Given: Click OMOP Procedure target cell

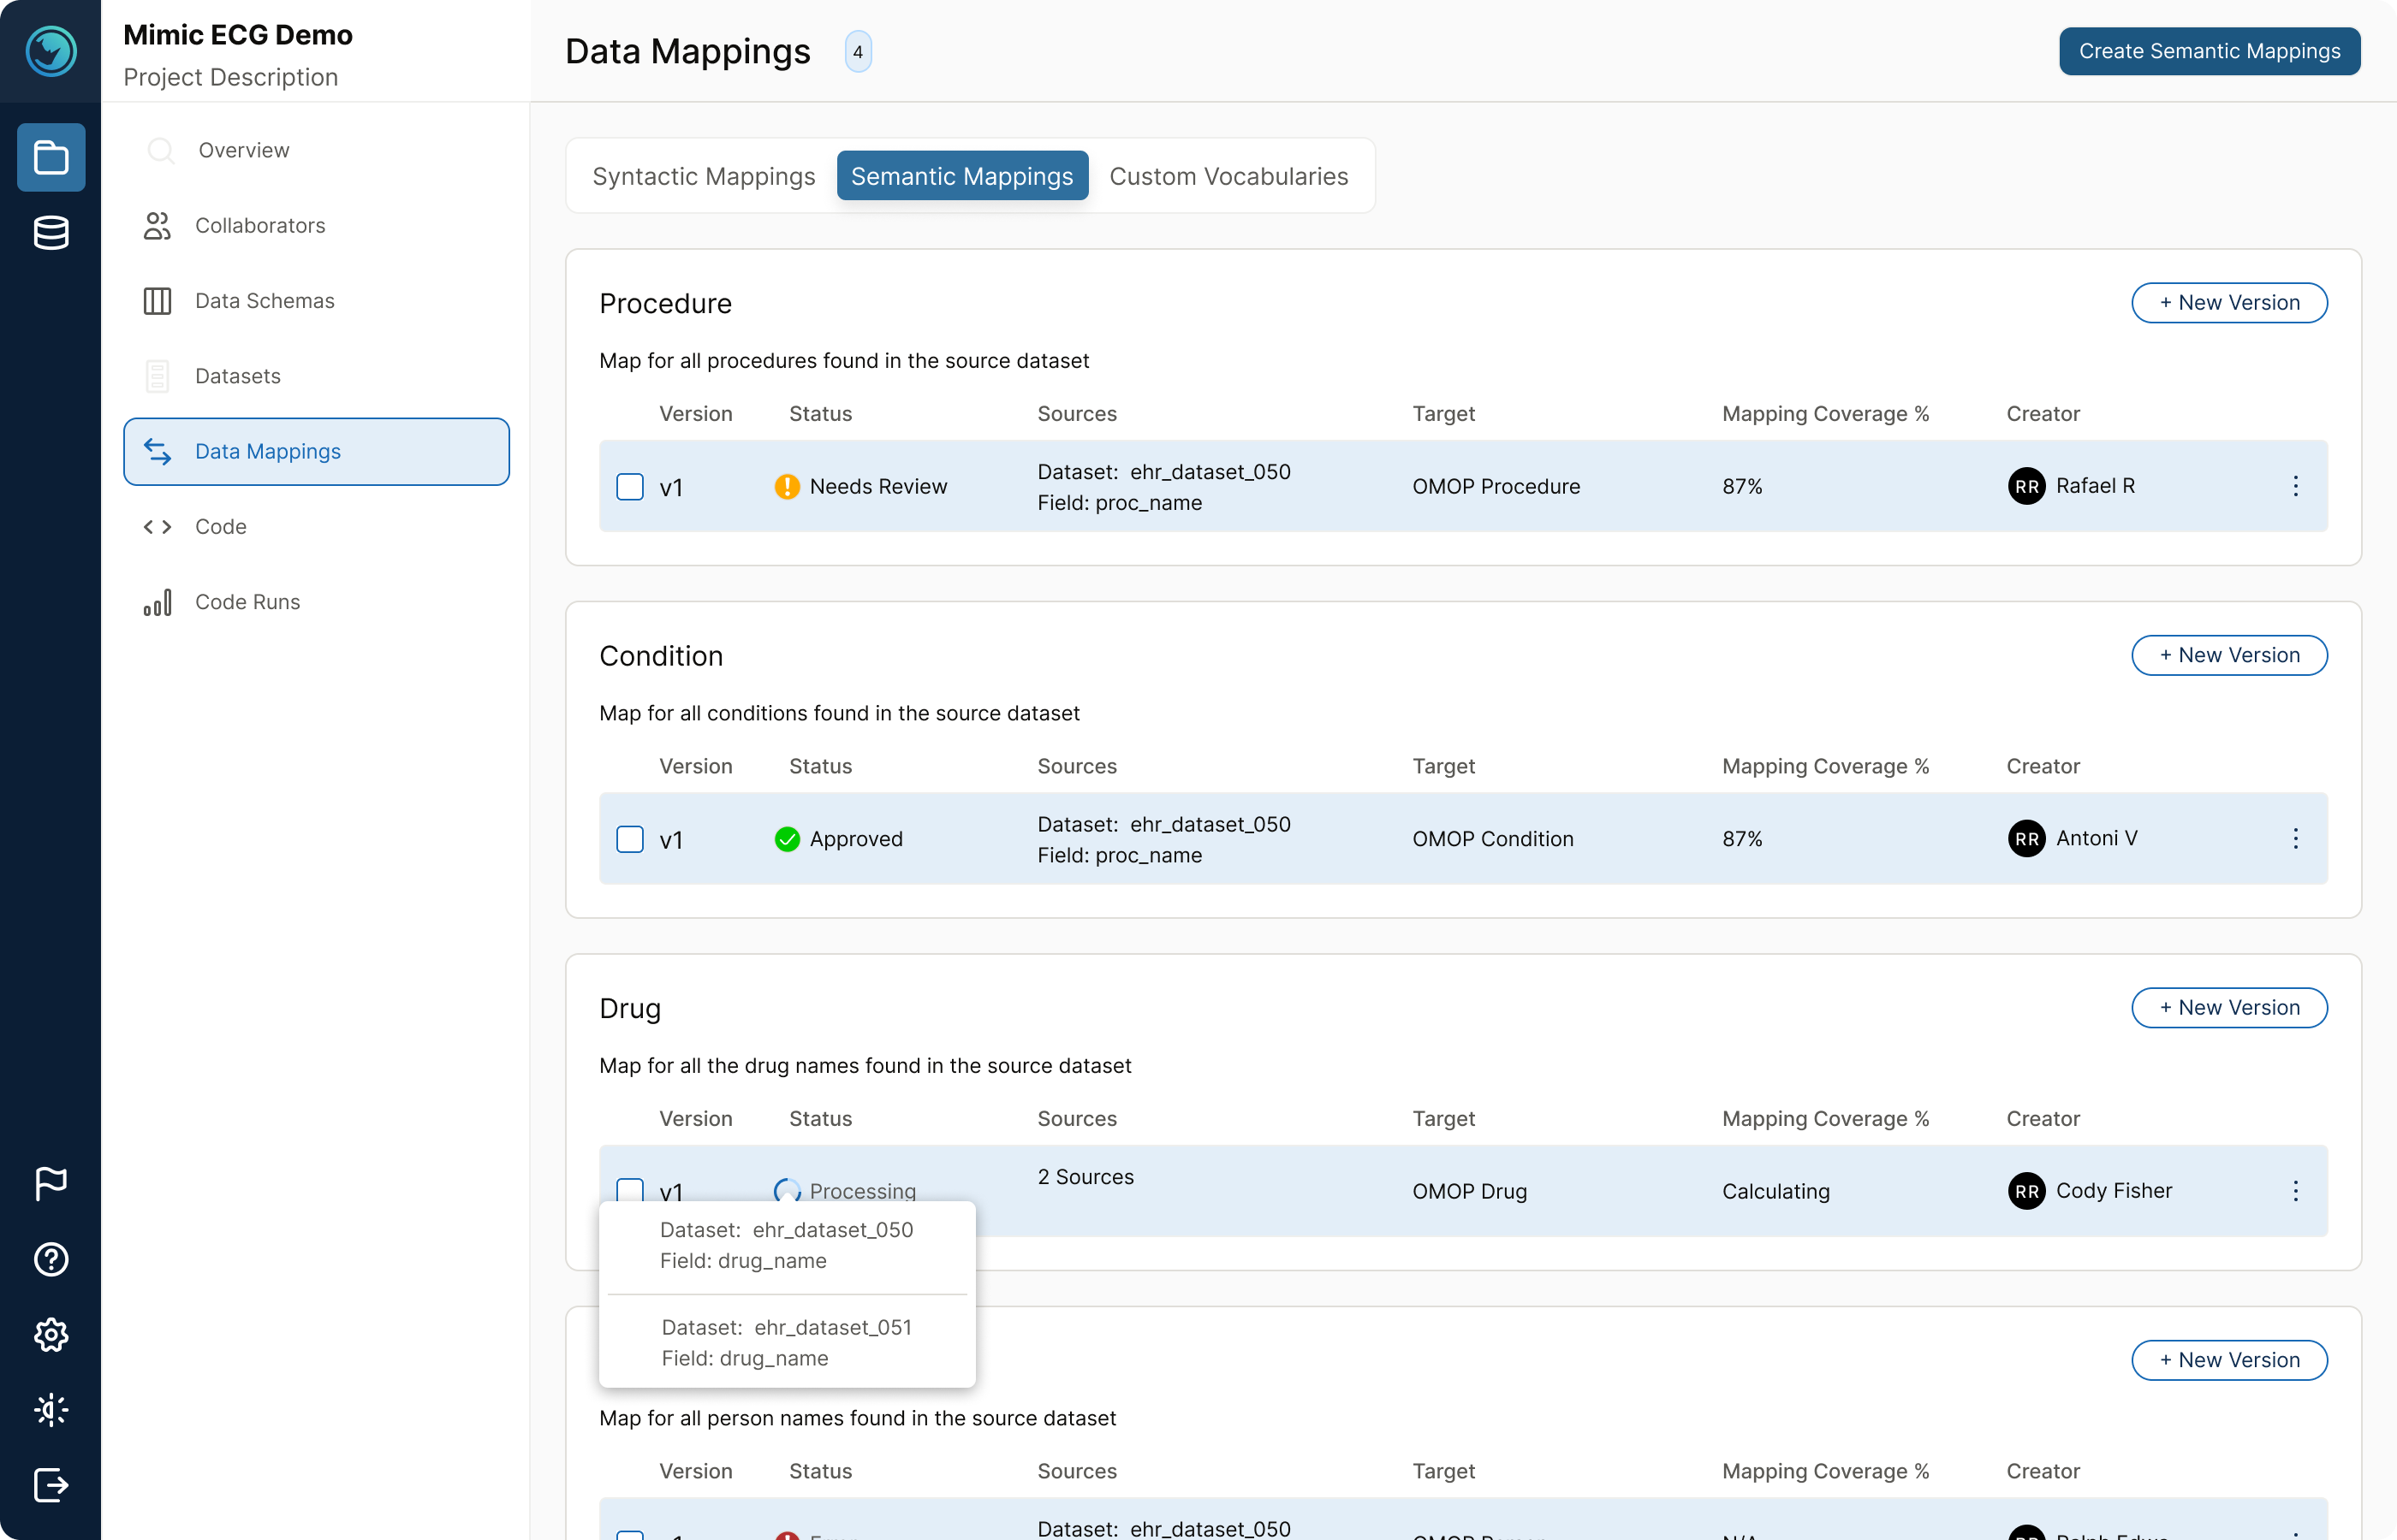Looking at the screenshot, I should [1496, 487].
